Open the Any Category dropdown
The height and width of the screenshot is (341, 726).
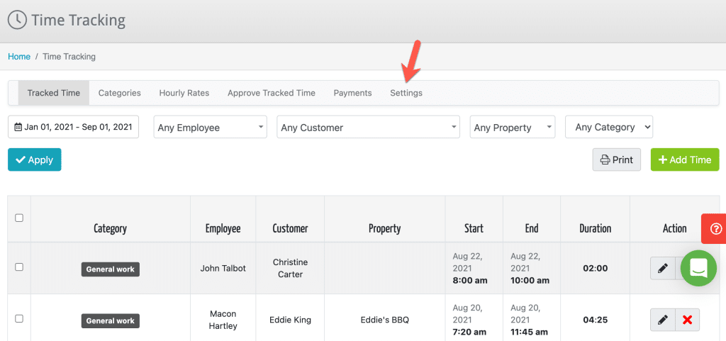[x=609, y=127]
